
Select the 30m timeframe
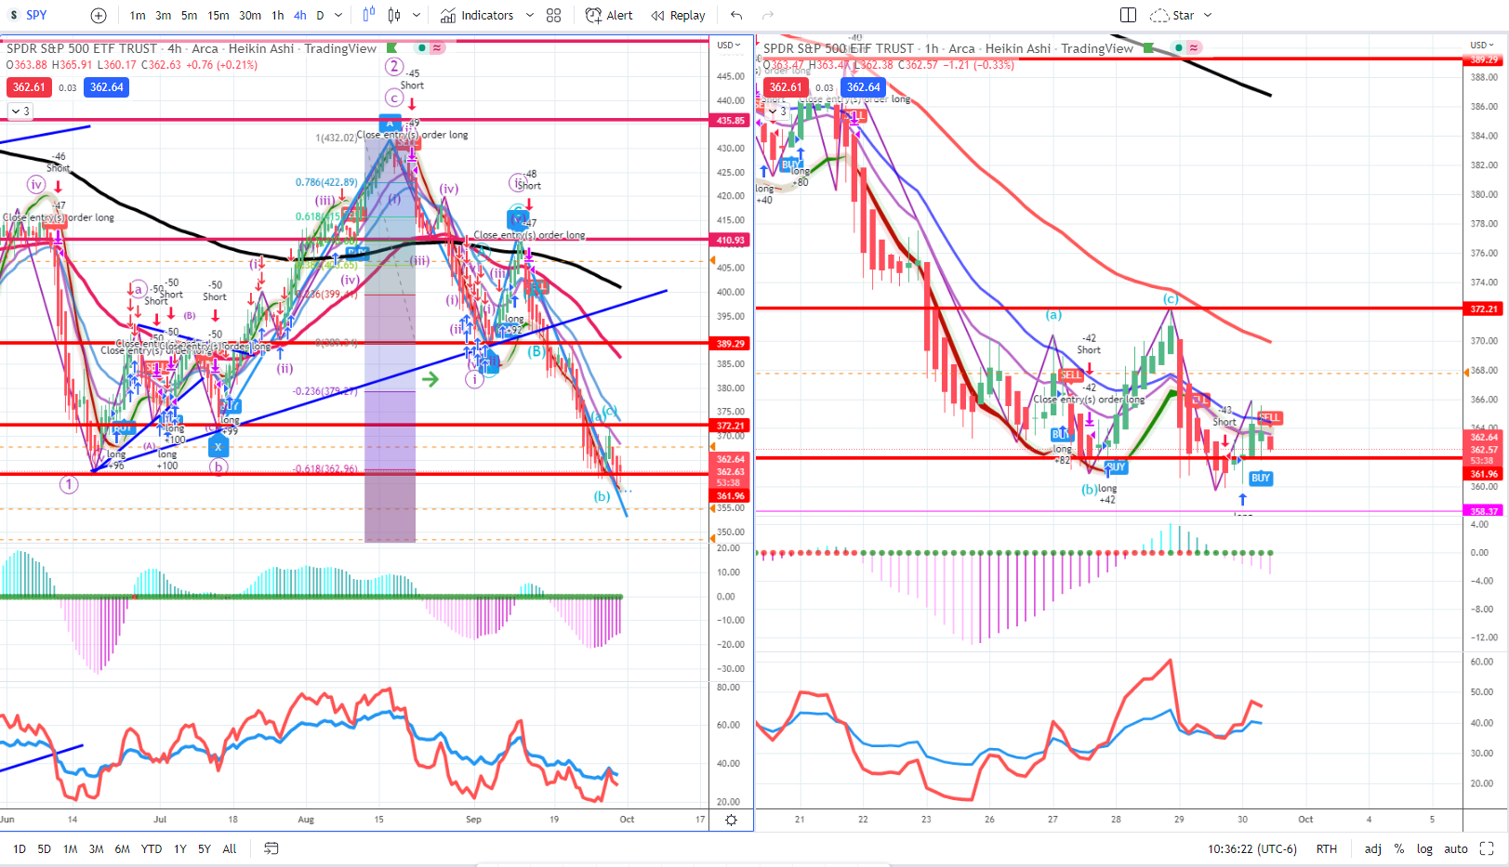[250, 16]
